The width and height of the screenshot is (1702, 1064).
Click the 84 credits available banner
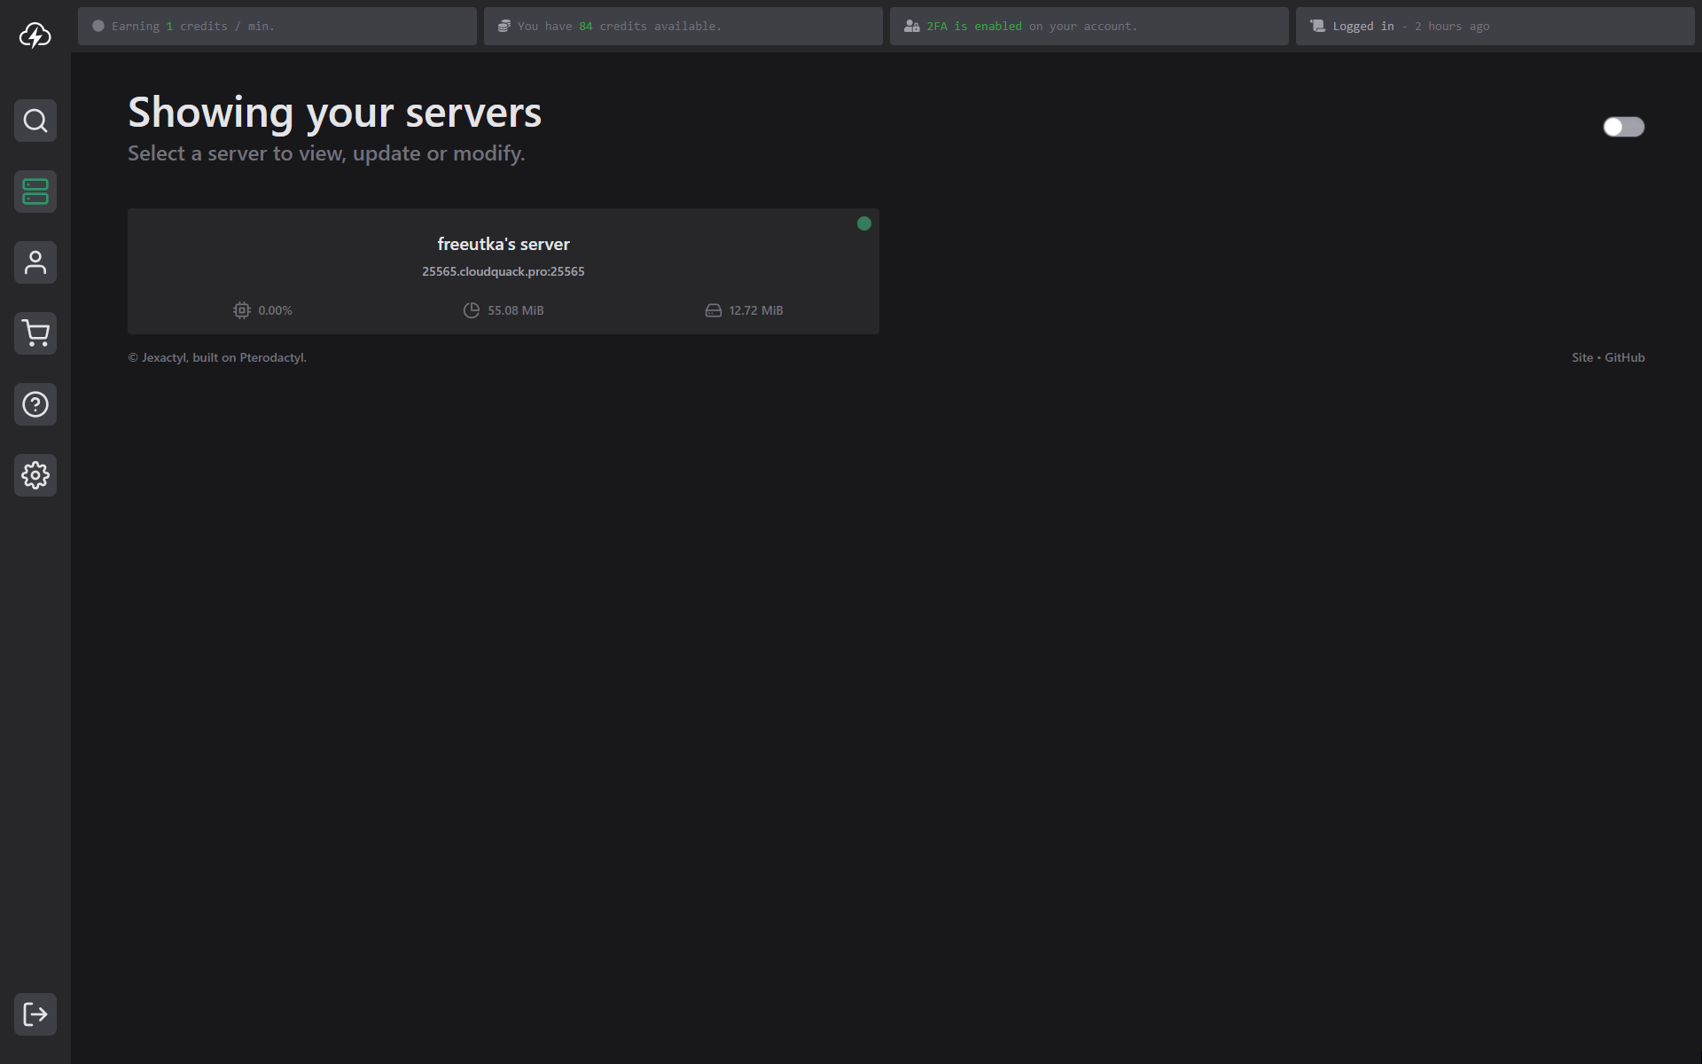click(683, 27)
